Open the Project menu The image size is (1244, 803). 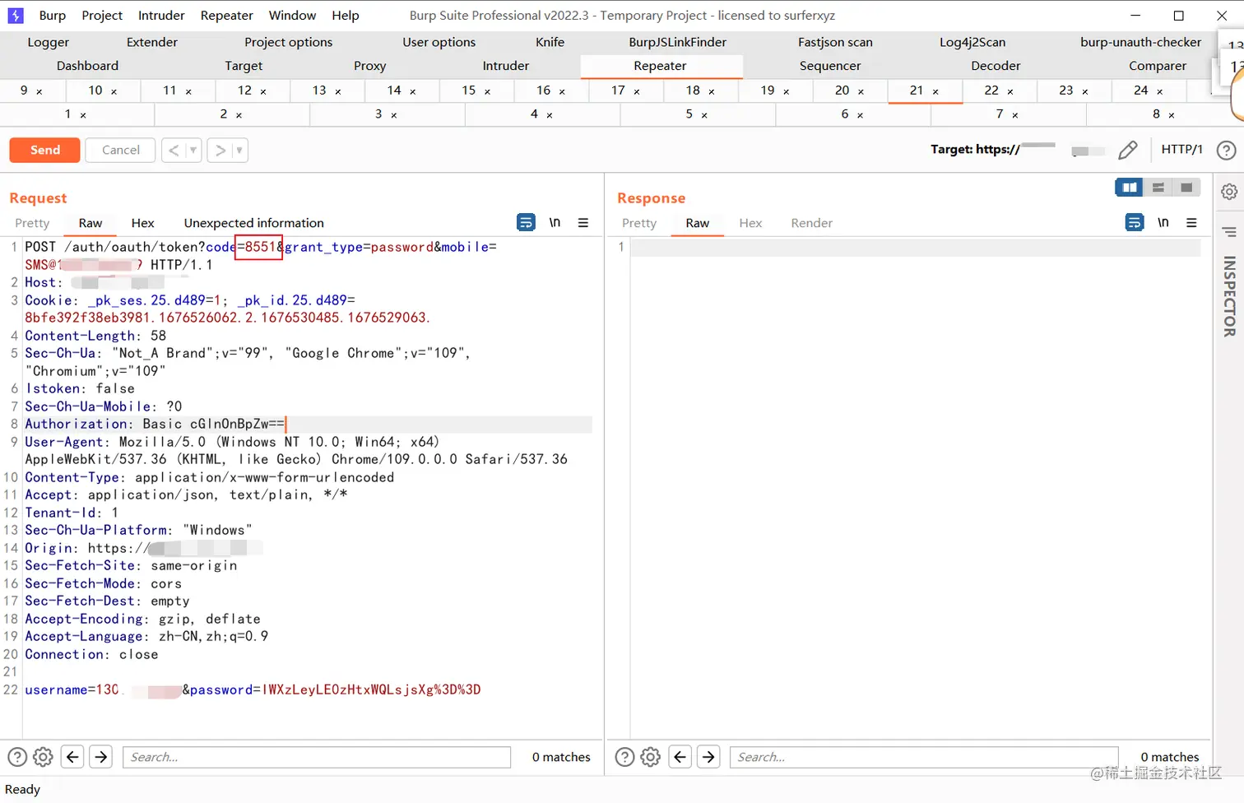[102, 15]
